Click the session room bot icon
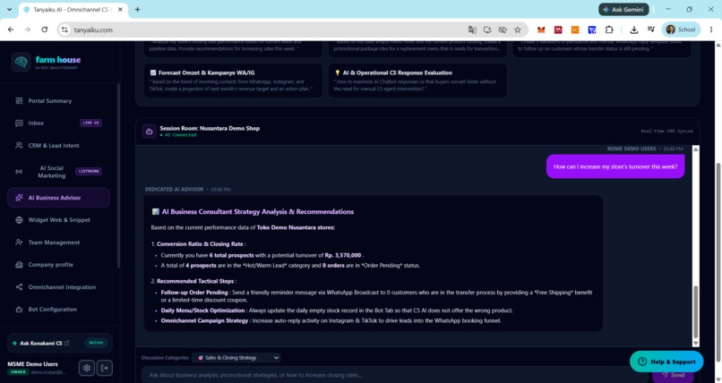 click(x=150, y=131)
